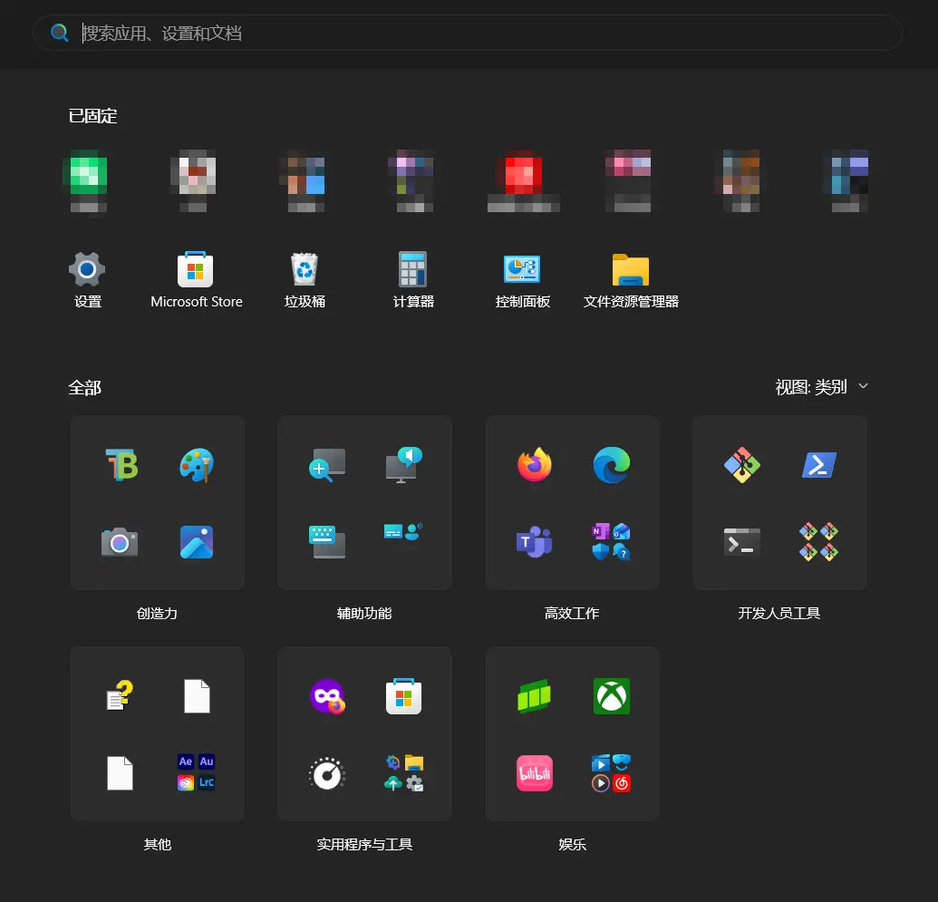938x902 pixels.
Task: Launch Microsoft Edge in 高效工作
Action: pyautogui.click(x=612, y=464)
